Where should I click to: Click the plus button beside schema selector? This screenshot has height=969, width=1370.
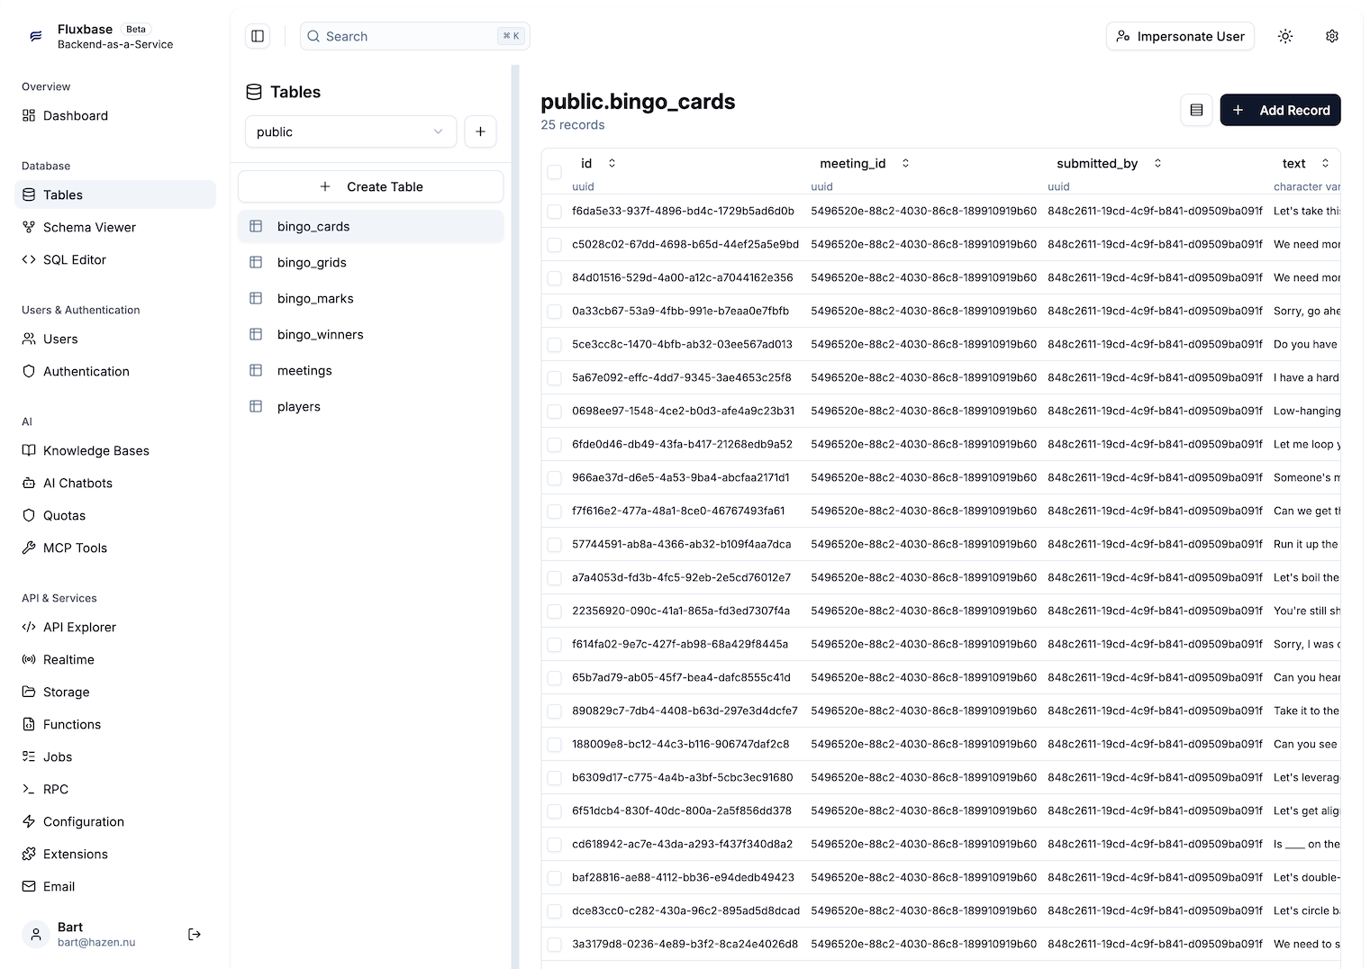pyautogui.click(x=480, y=131)
